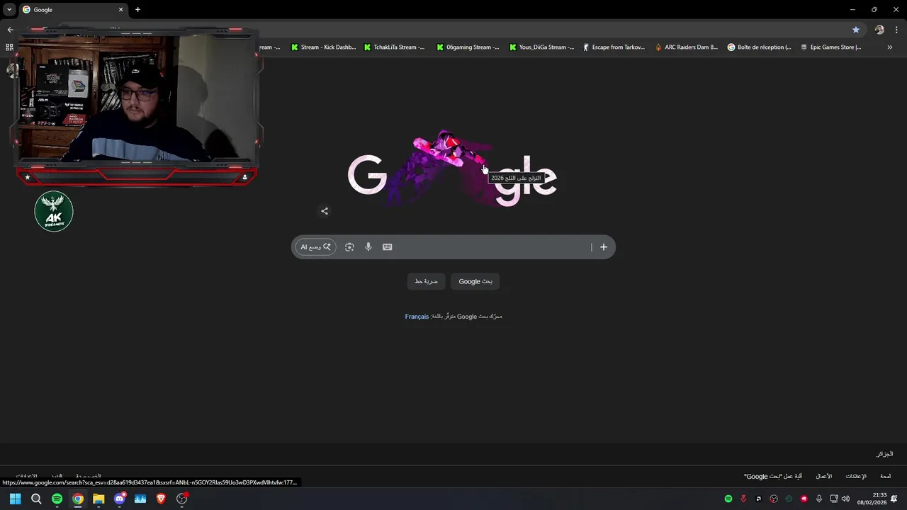Viewport: 907px width, 510px height.
Task: Open "ARC Raiders Dam B..." bookmark
Action: click(x=687, y=47)
